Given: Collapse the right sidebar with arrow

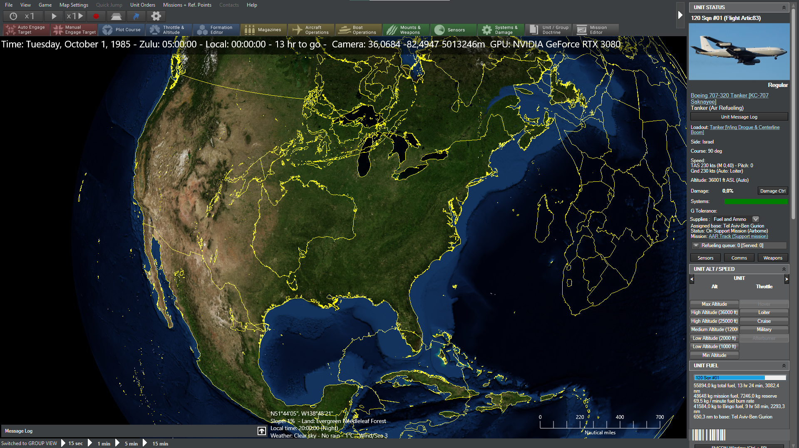Looking at the screenshot, I should point(680,15).
